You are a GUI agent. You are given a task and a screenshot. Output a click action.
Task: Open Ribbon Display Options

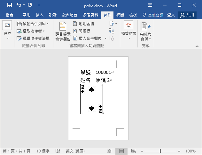[x=150, y=5]
